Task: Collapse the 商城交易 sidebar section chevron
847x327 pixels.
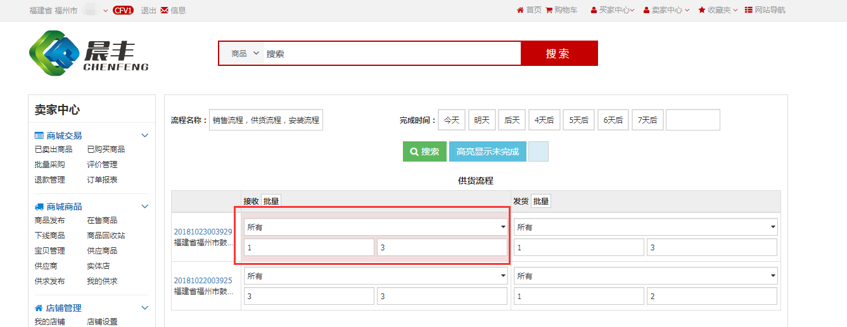Action: click(144, 136)
